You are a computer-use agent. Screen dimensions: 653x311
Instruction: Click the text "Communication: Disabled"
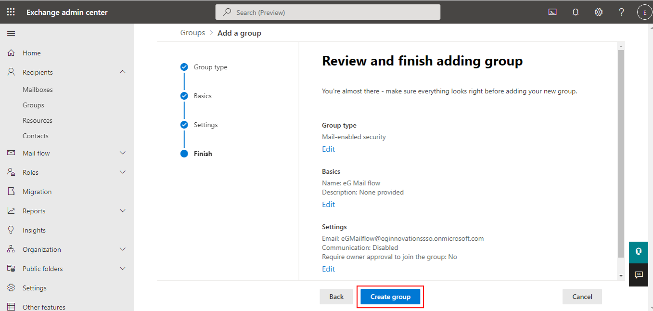tap(360, 247)
